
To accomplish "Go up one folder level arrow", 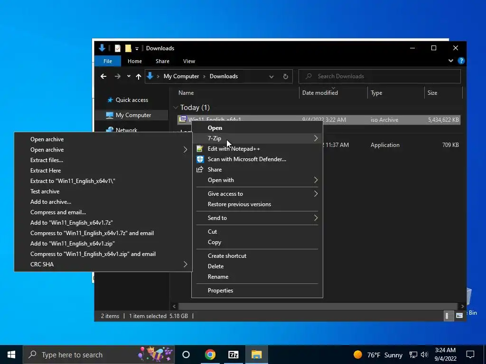I will pos(139,76).
